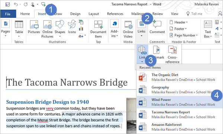
Task: Choose The Organic Diet recent item
Action: pos(180,77)
